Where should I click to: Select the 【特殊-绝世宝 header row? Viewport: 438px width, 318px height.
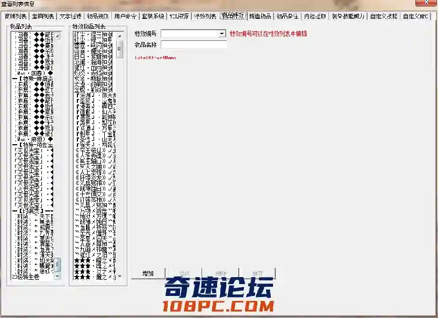tap(32, 145)
